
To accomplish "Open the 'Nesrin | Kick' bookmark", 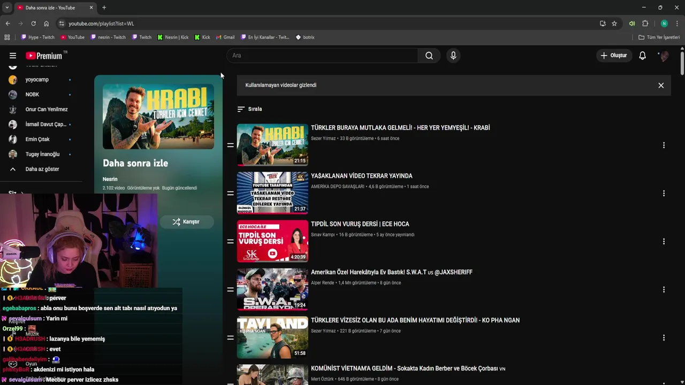I will 173,37.
